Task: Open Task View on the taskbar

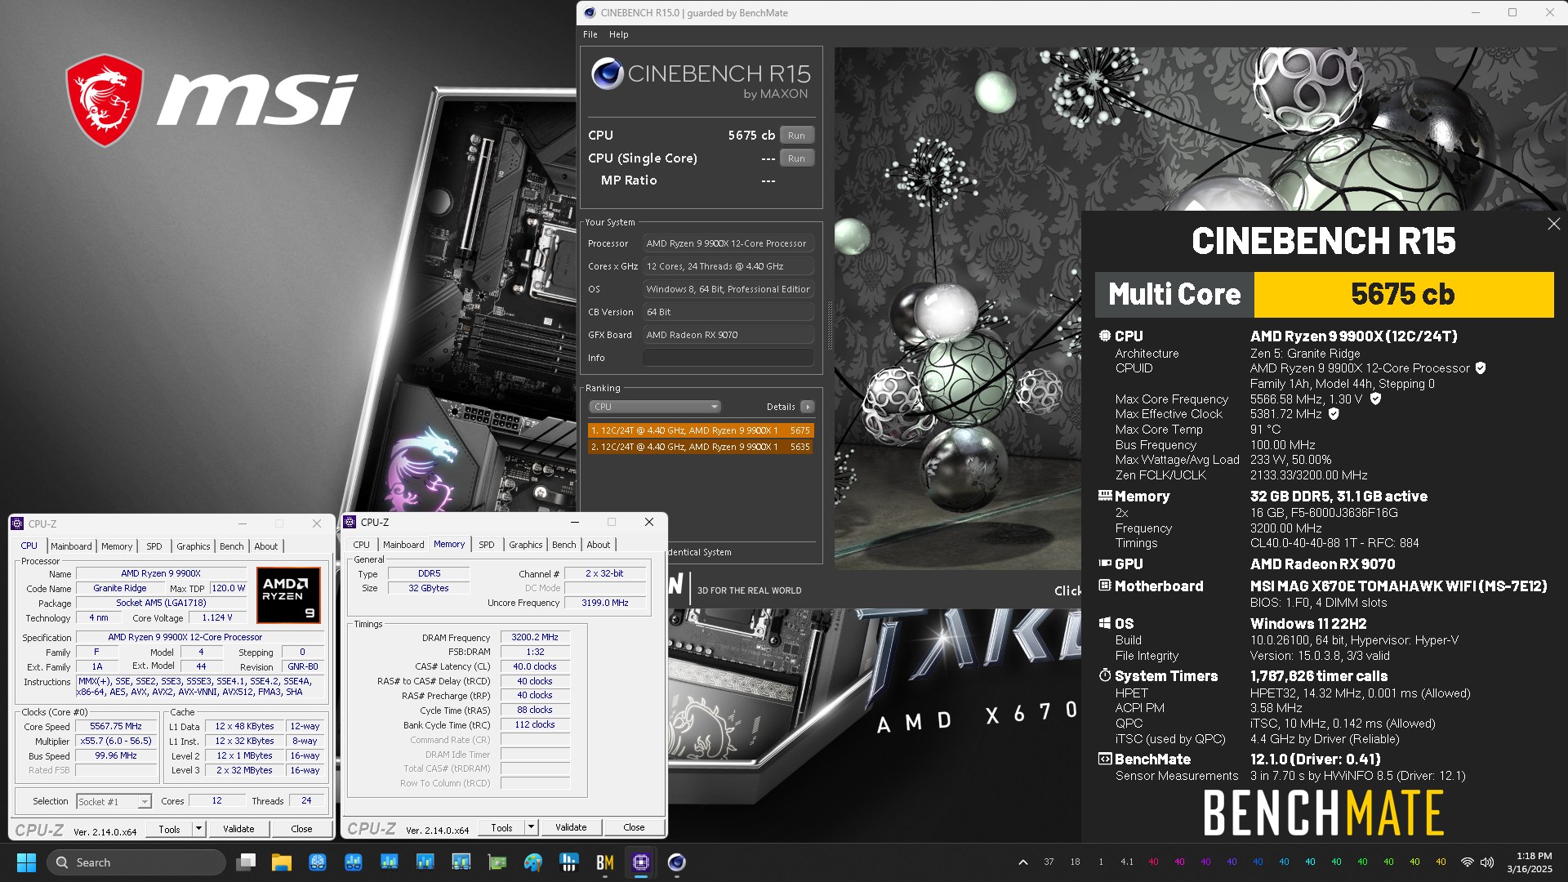Action: (x=246, y=862)
